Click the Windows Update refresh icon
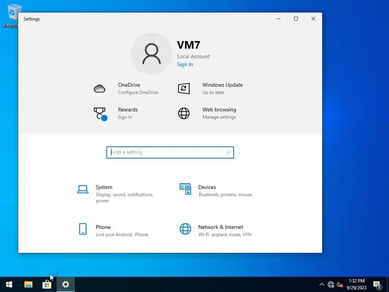This screenshot has height=292, width=389. (x=184, y=89)
